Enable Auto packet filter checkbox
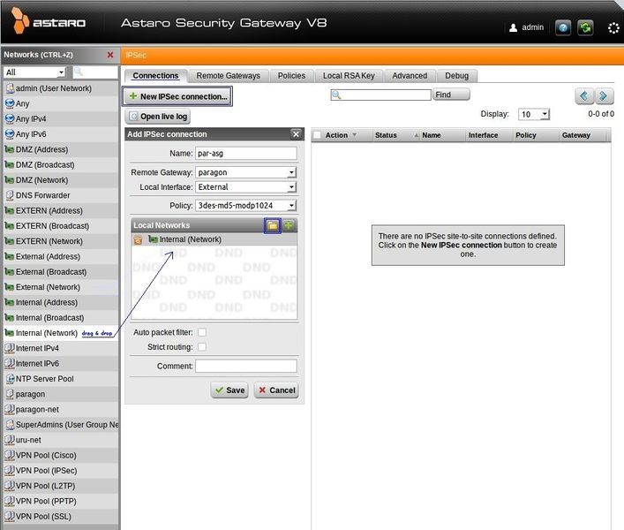Screen dimensions: 624x530 coord(202,332)
